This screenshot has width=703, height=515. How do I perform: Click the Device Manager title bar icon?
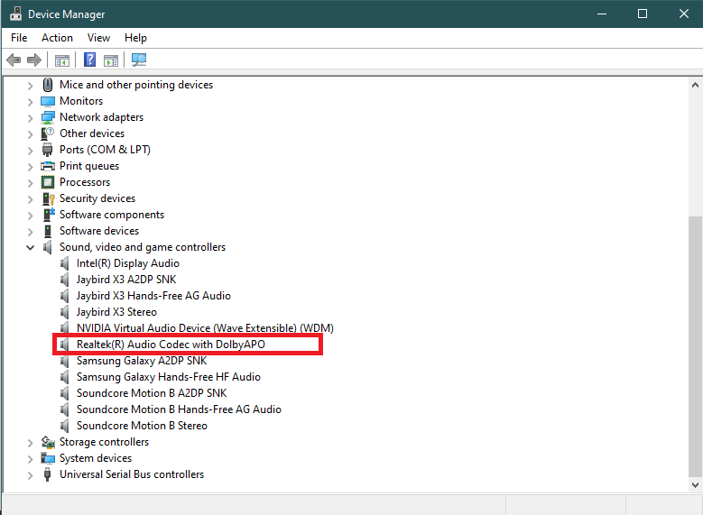coord(15,14)
